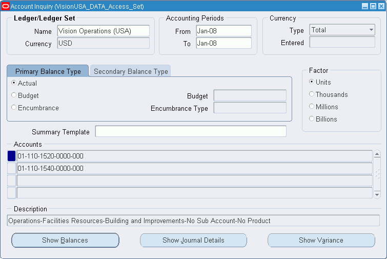Click the accounting period To field

pyautogui.click(x=224, y=43)
